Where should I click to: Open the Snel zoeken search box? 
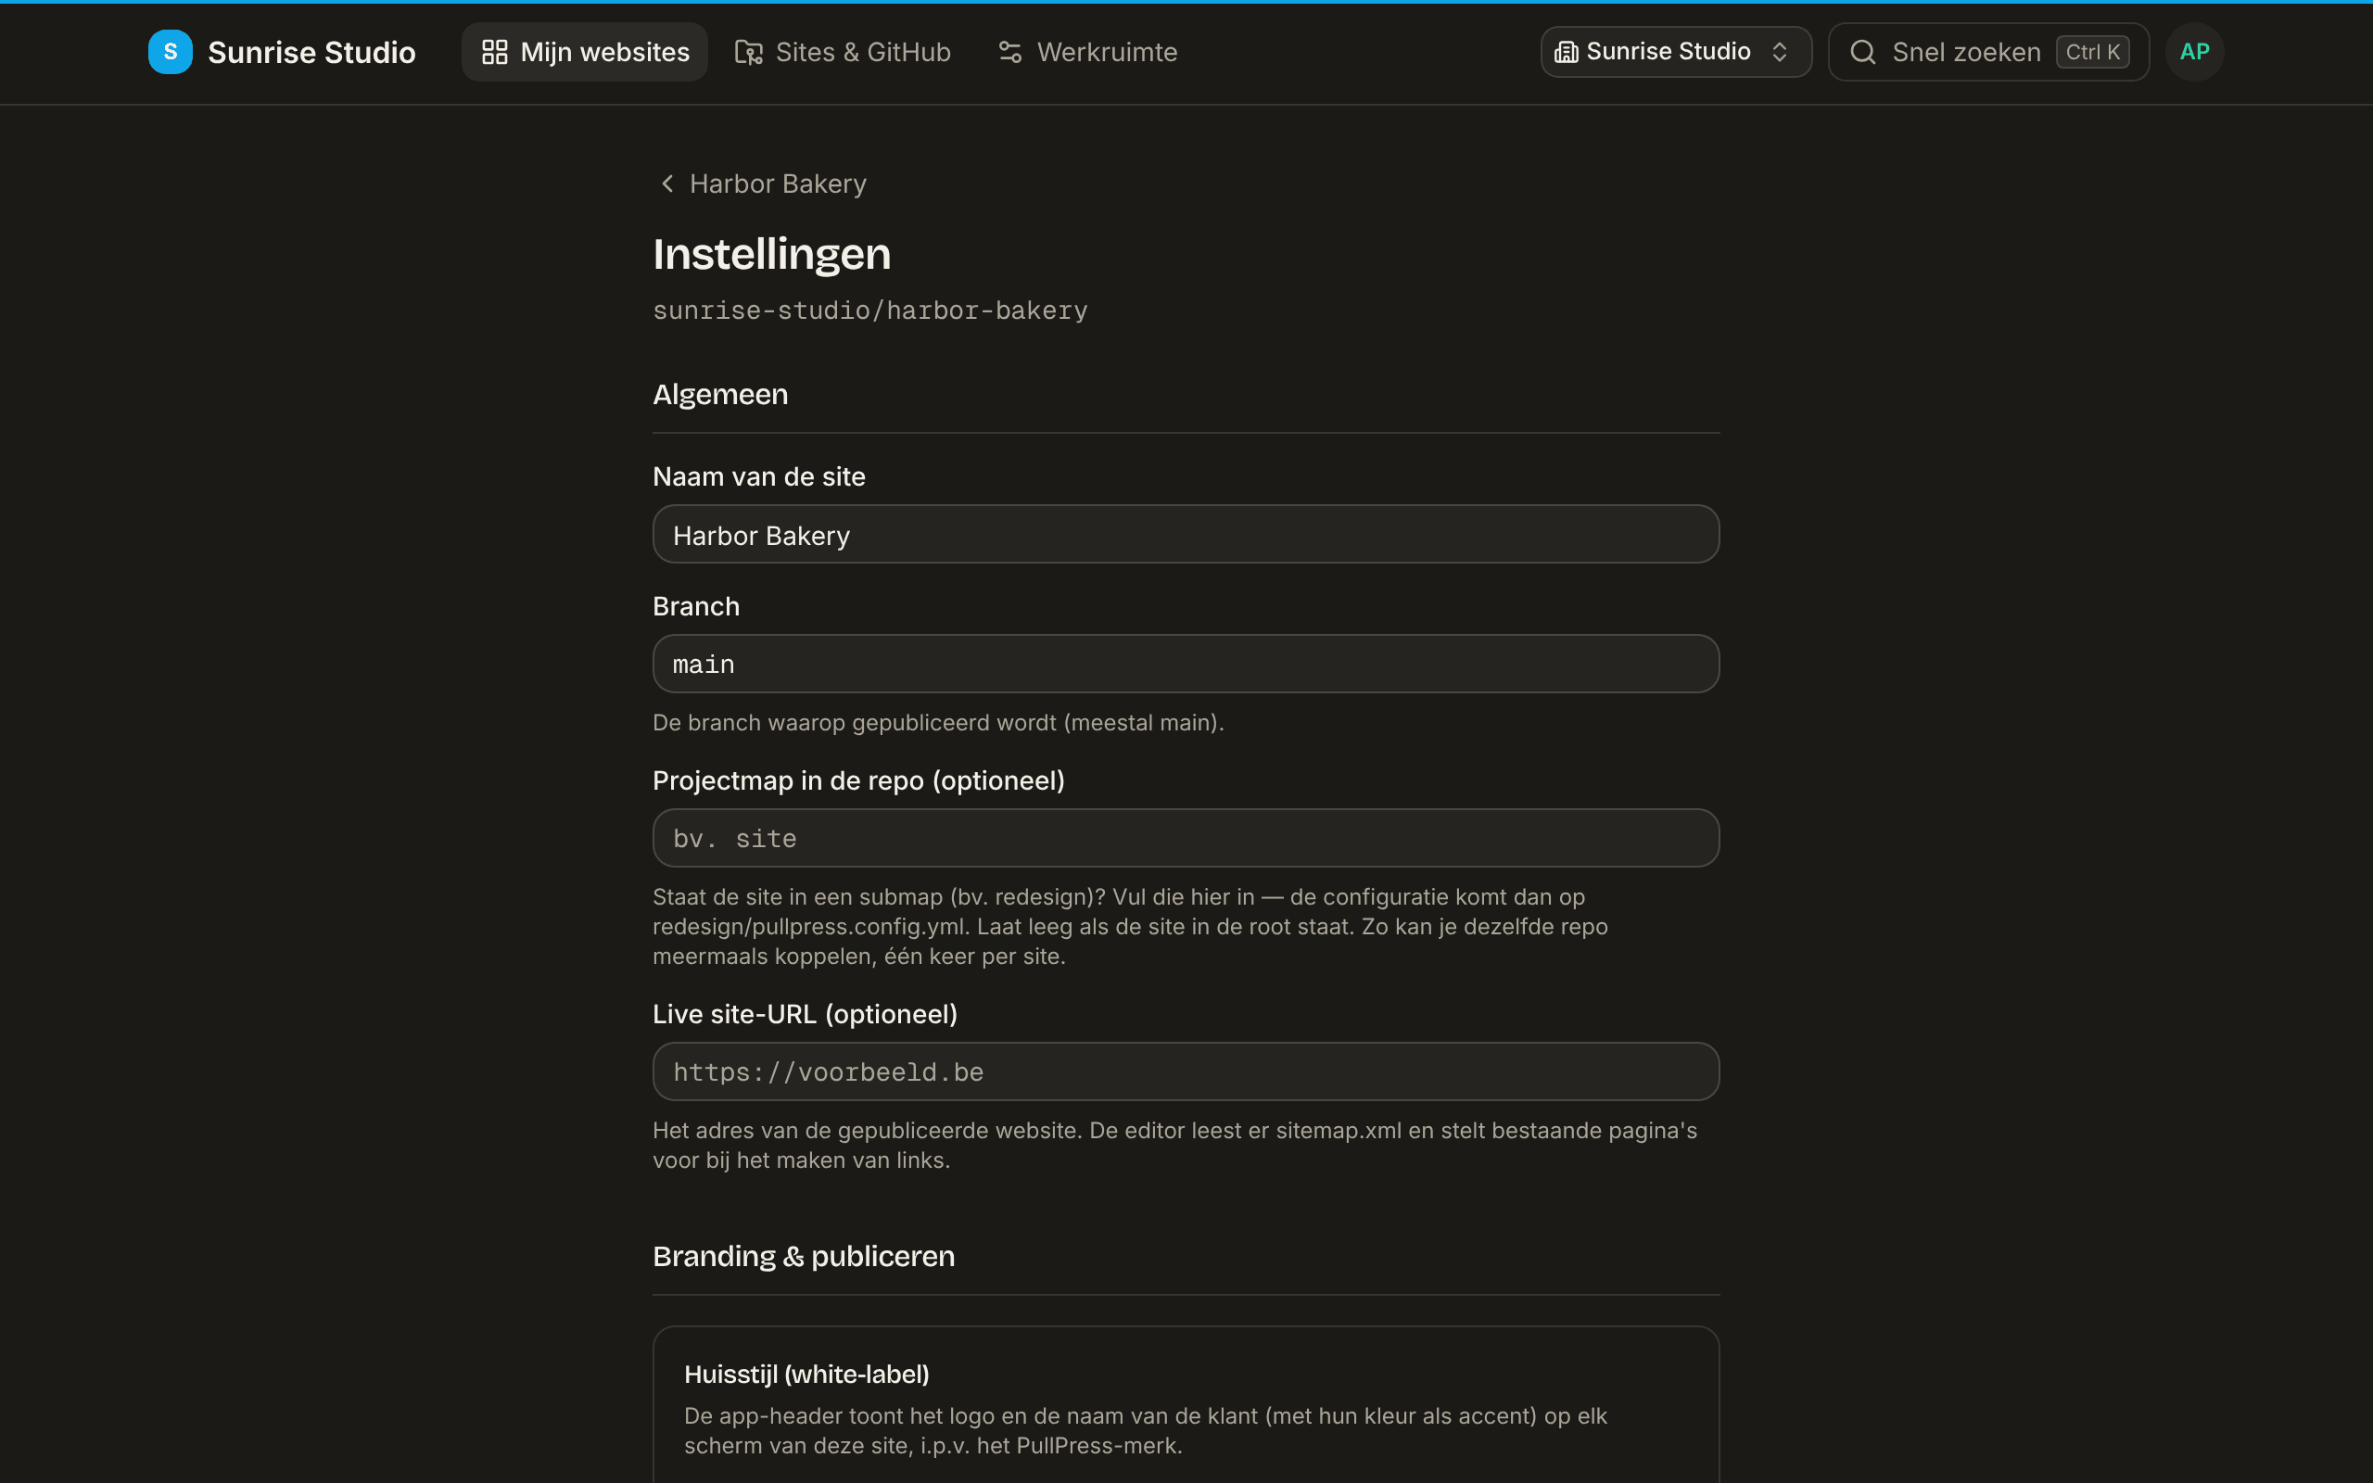click(x=1988, y=52)
